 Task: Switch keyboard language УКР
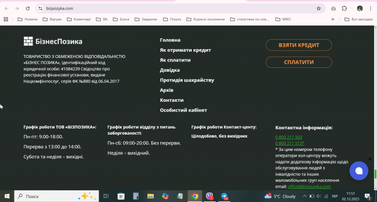[335, 197]
